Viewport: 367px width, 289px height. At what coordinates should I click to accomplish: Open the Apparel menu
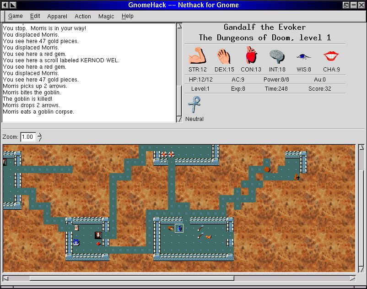(x=57, y=16)
